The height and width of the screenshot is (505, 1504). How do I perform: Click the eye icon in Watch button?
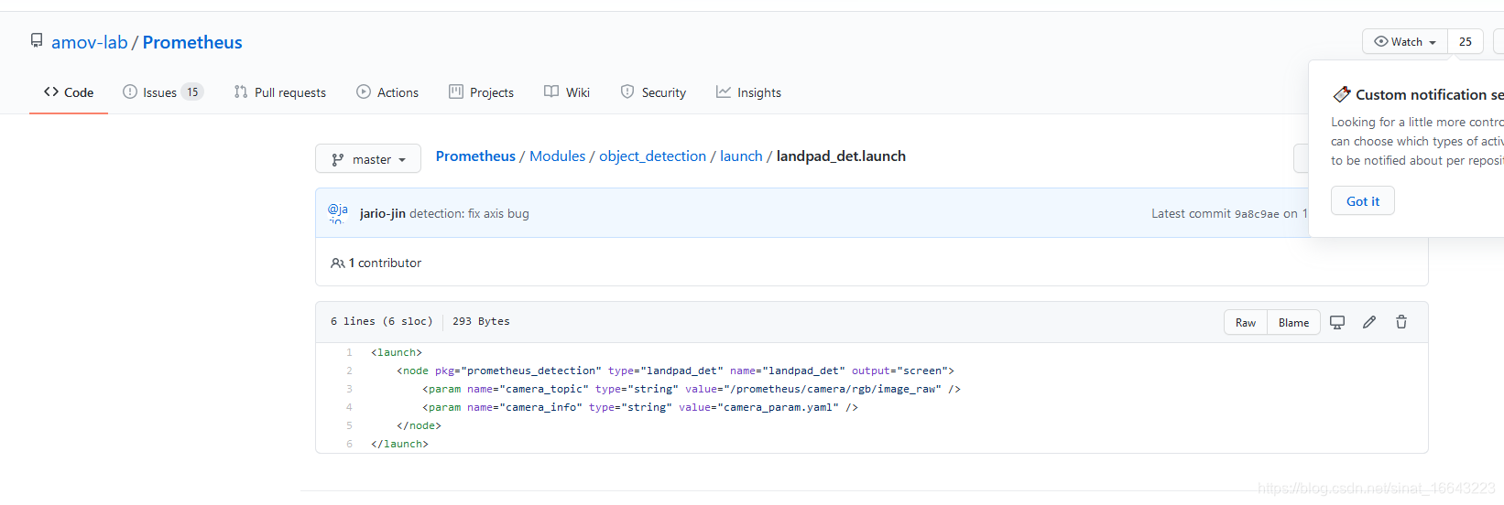point(1380,41)
